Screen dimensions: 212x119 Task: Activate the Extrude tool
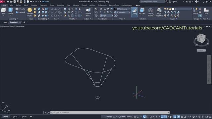tap(11, 11)
